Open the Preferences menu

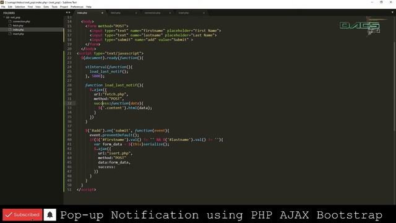click(x=77, y=7)
